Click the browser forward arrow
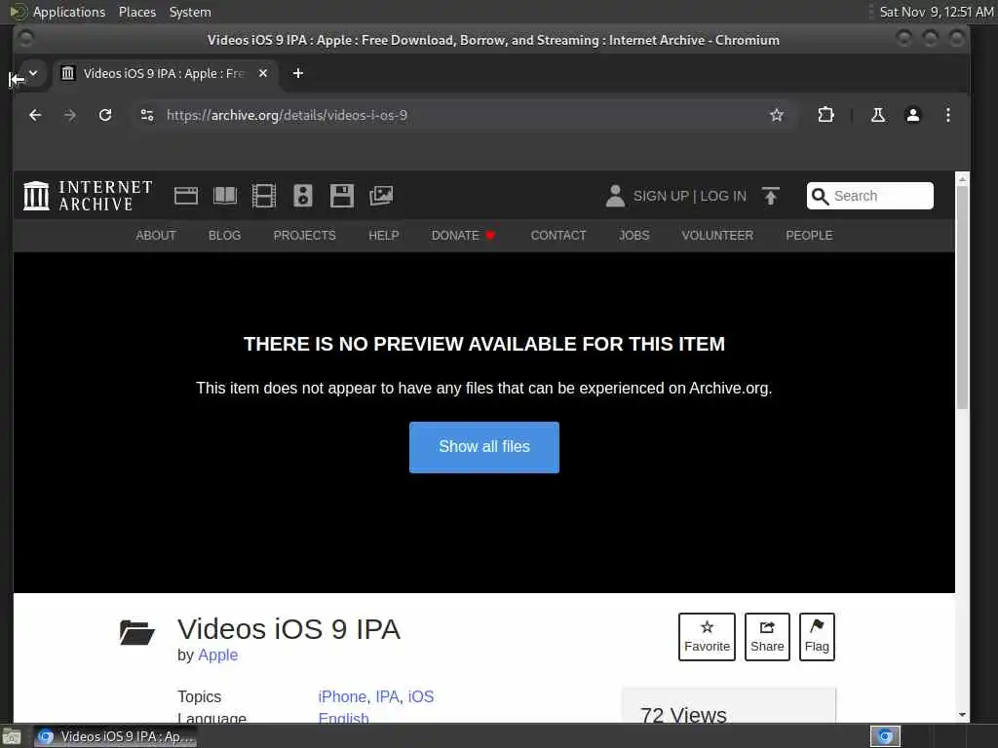 point(70,115)
